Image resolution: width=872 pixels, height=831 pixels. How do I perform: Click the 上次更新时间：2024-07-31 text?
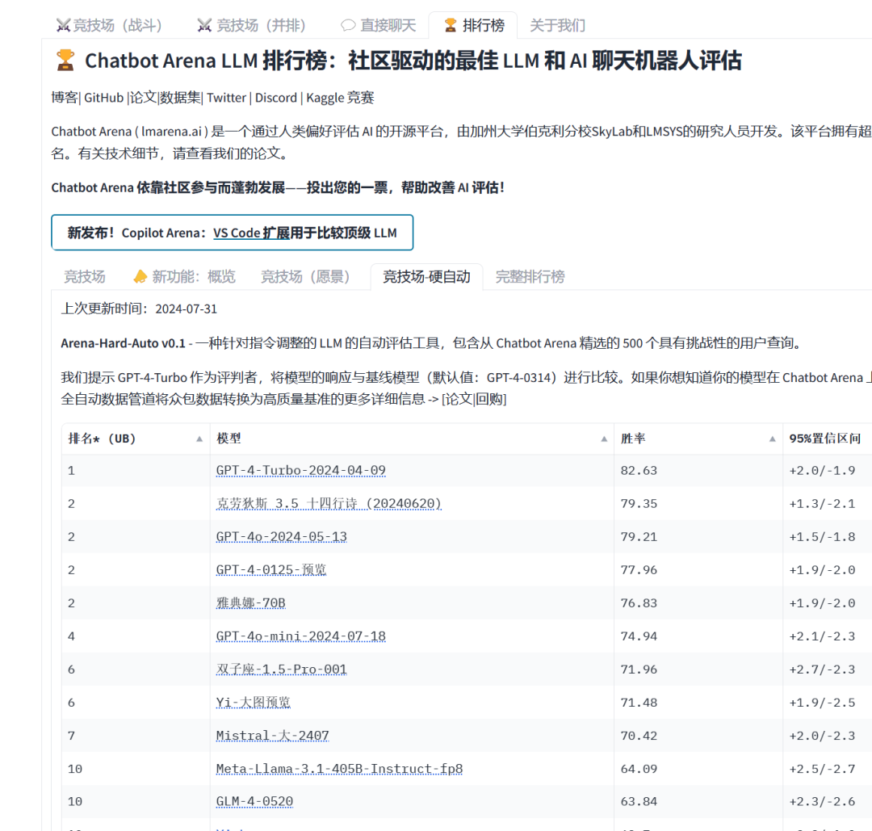(x=139, y=308)
